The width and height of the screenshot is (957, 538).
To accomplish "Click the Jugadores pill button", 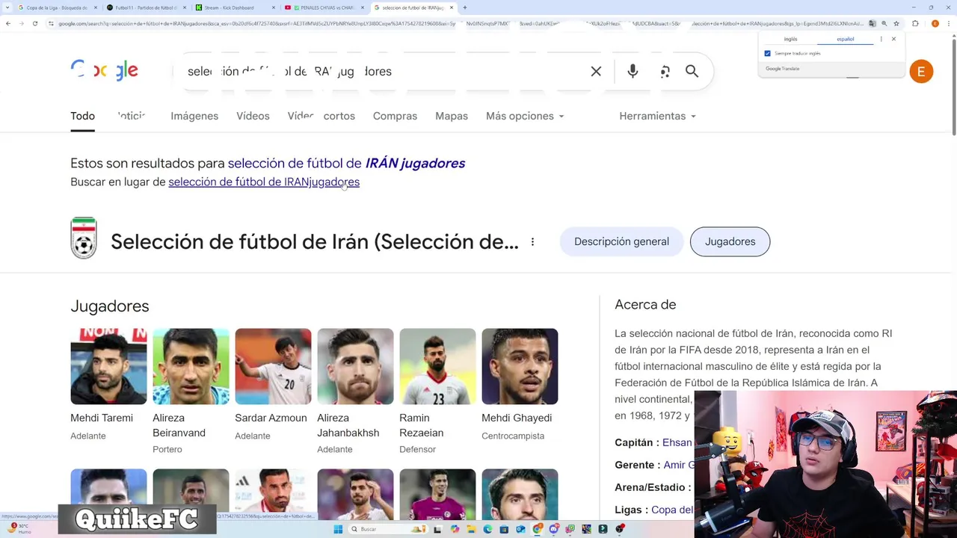I will point(730,241).
